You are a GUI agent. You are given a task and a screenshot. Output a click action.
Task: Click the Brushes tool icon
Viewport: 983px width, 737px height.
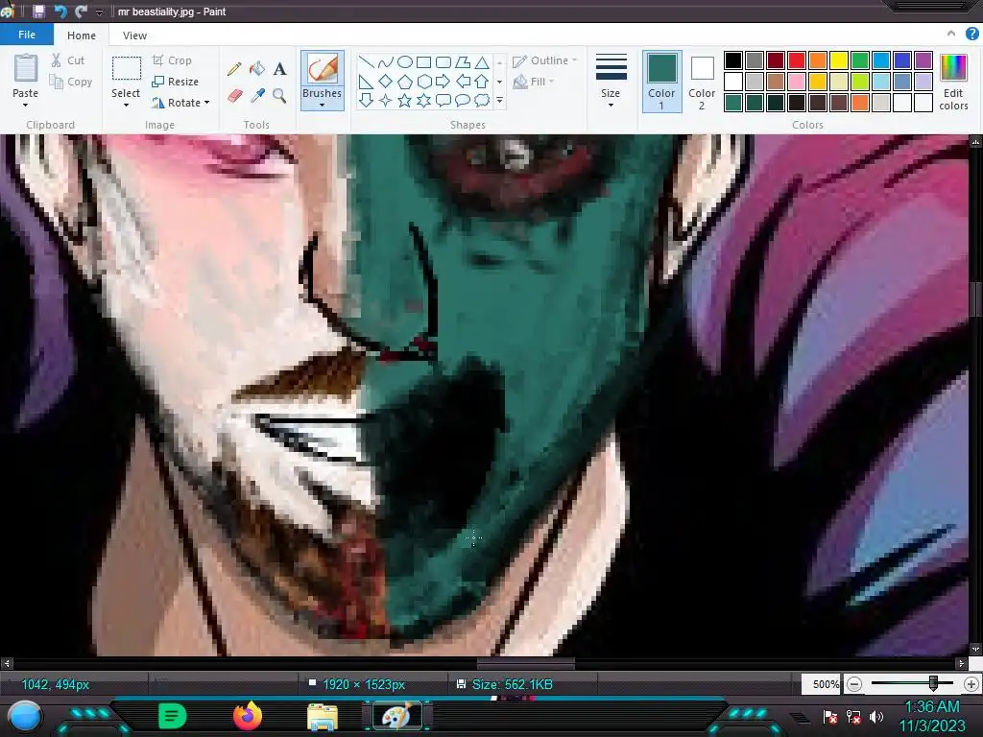[323, 68]
